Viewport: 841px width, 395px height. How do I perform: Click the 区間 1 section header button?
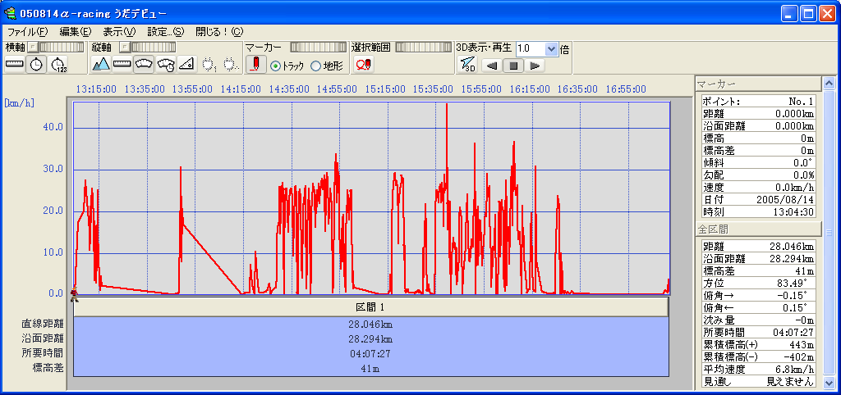tap(370, 306)
